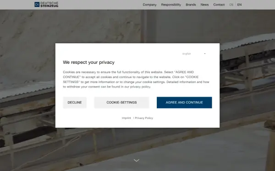Open the Privacy Policy footer link
The width and height of the screenshot is (275, 171).
click(x=144, y=118)
